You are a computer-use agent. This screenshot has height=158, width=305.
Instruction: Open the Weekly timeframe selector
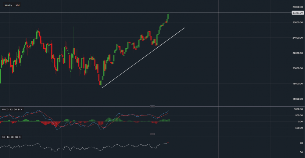(8, 5)
